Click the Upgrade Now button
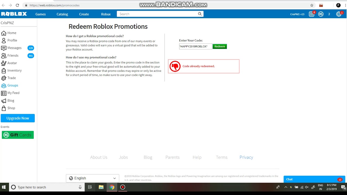Image resolution: width=347 pixels, height=195 pixels. (18, 118)
